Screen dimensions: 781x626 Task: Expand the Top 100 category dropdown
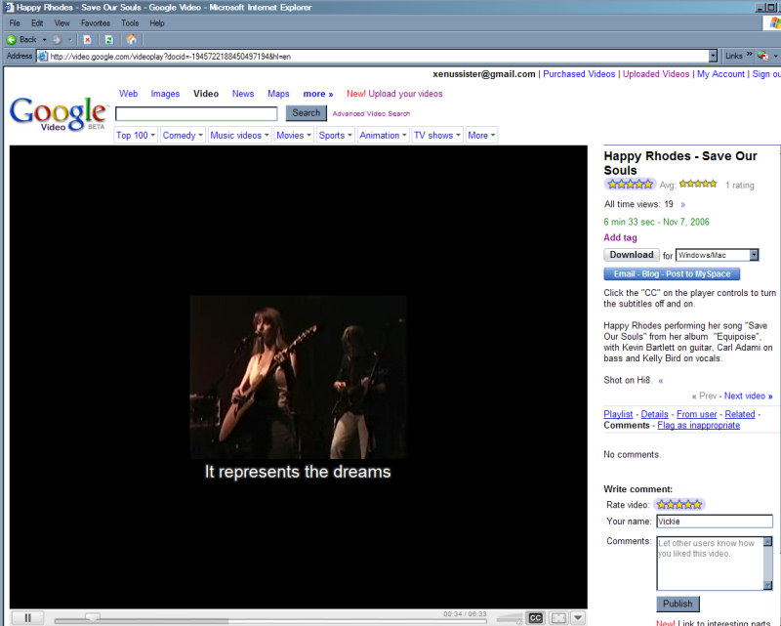click(153, 135)
